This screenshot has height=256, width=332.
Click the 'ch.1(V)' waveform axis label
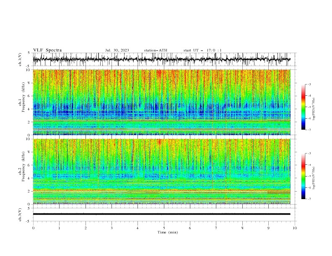click(x=20, y=59)
